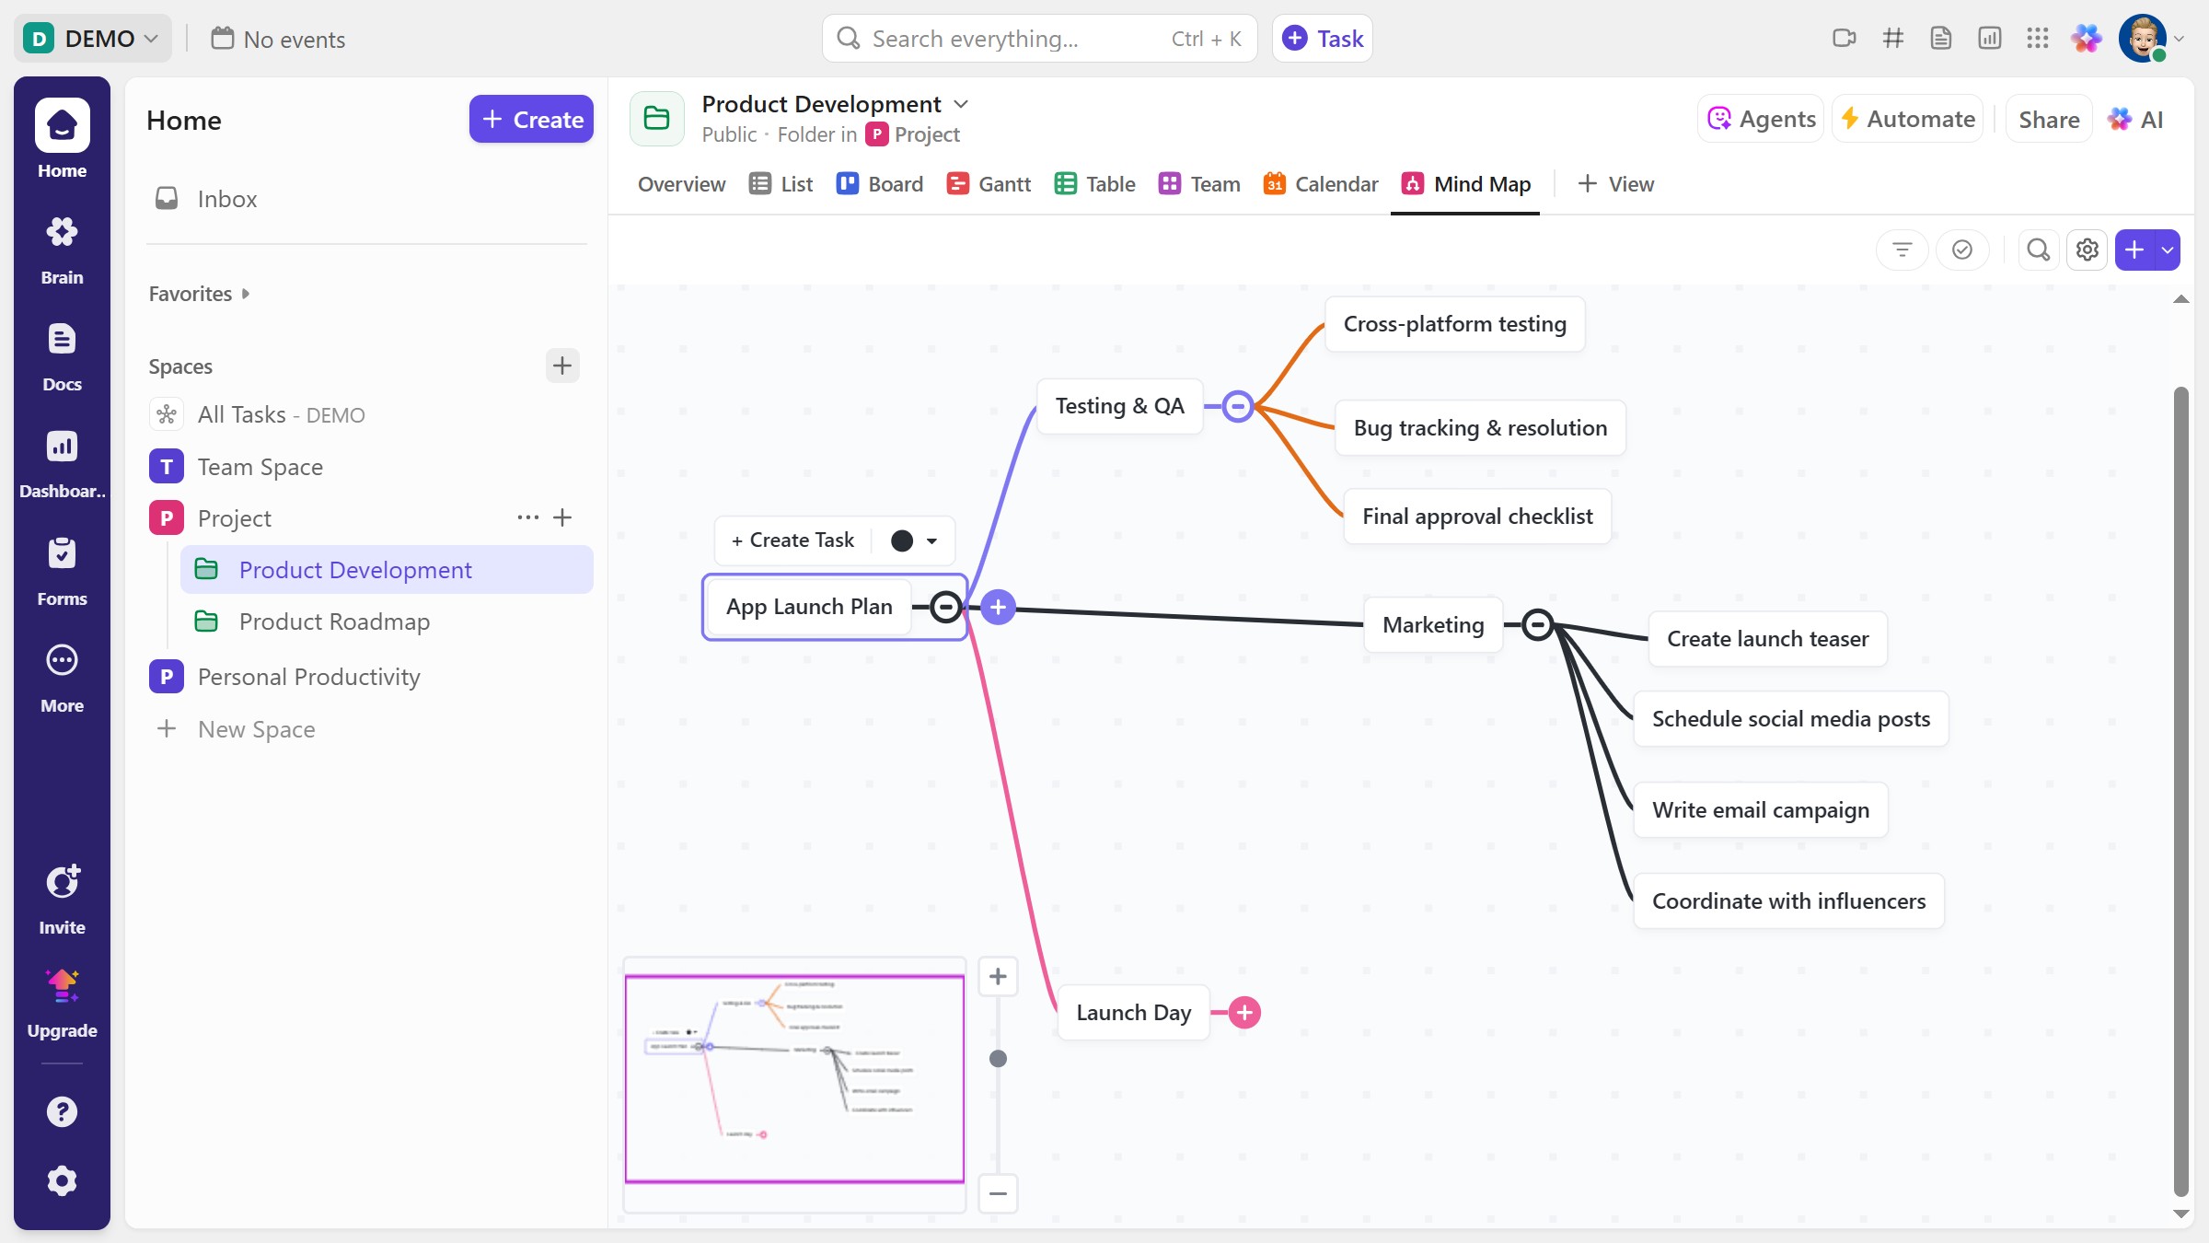Open the node color picker swatch

913,540
